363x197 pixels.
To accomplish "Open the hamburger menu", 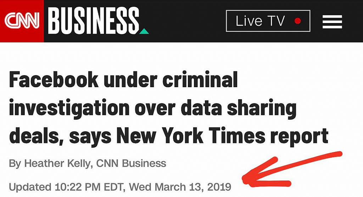I will tap(332, 22).
